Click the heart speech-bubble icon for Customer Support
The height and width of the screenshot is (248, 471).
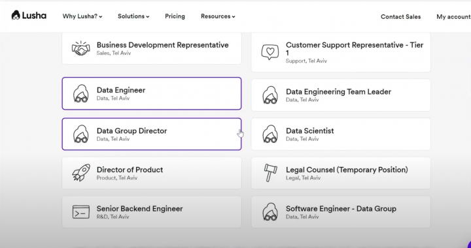pos(270,52)
